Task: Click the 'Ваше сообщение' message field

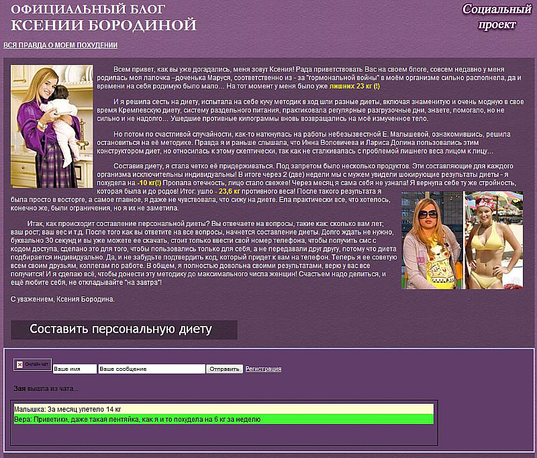Action: point(151,369)
